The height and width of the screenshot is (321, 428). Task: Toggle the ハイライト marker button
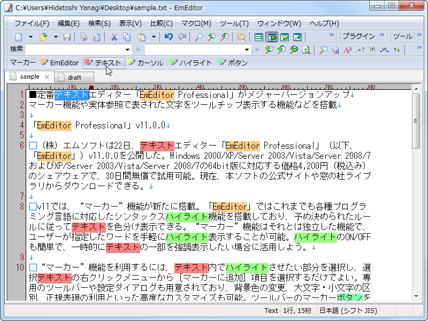[x=190, y=63]
